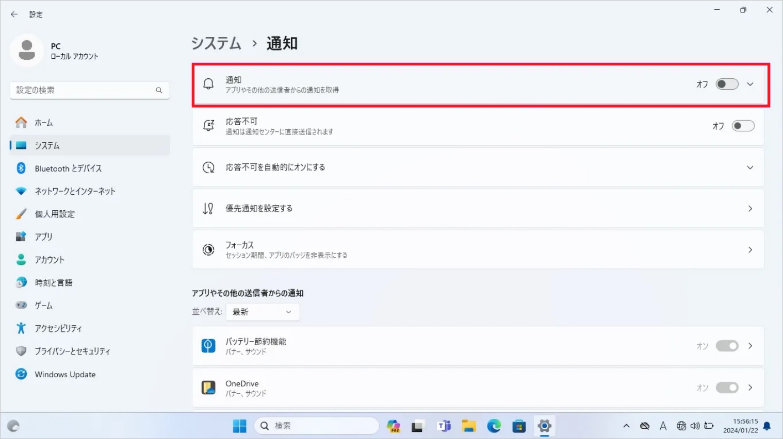Open the アプリ settings section

[43, 237]
